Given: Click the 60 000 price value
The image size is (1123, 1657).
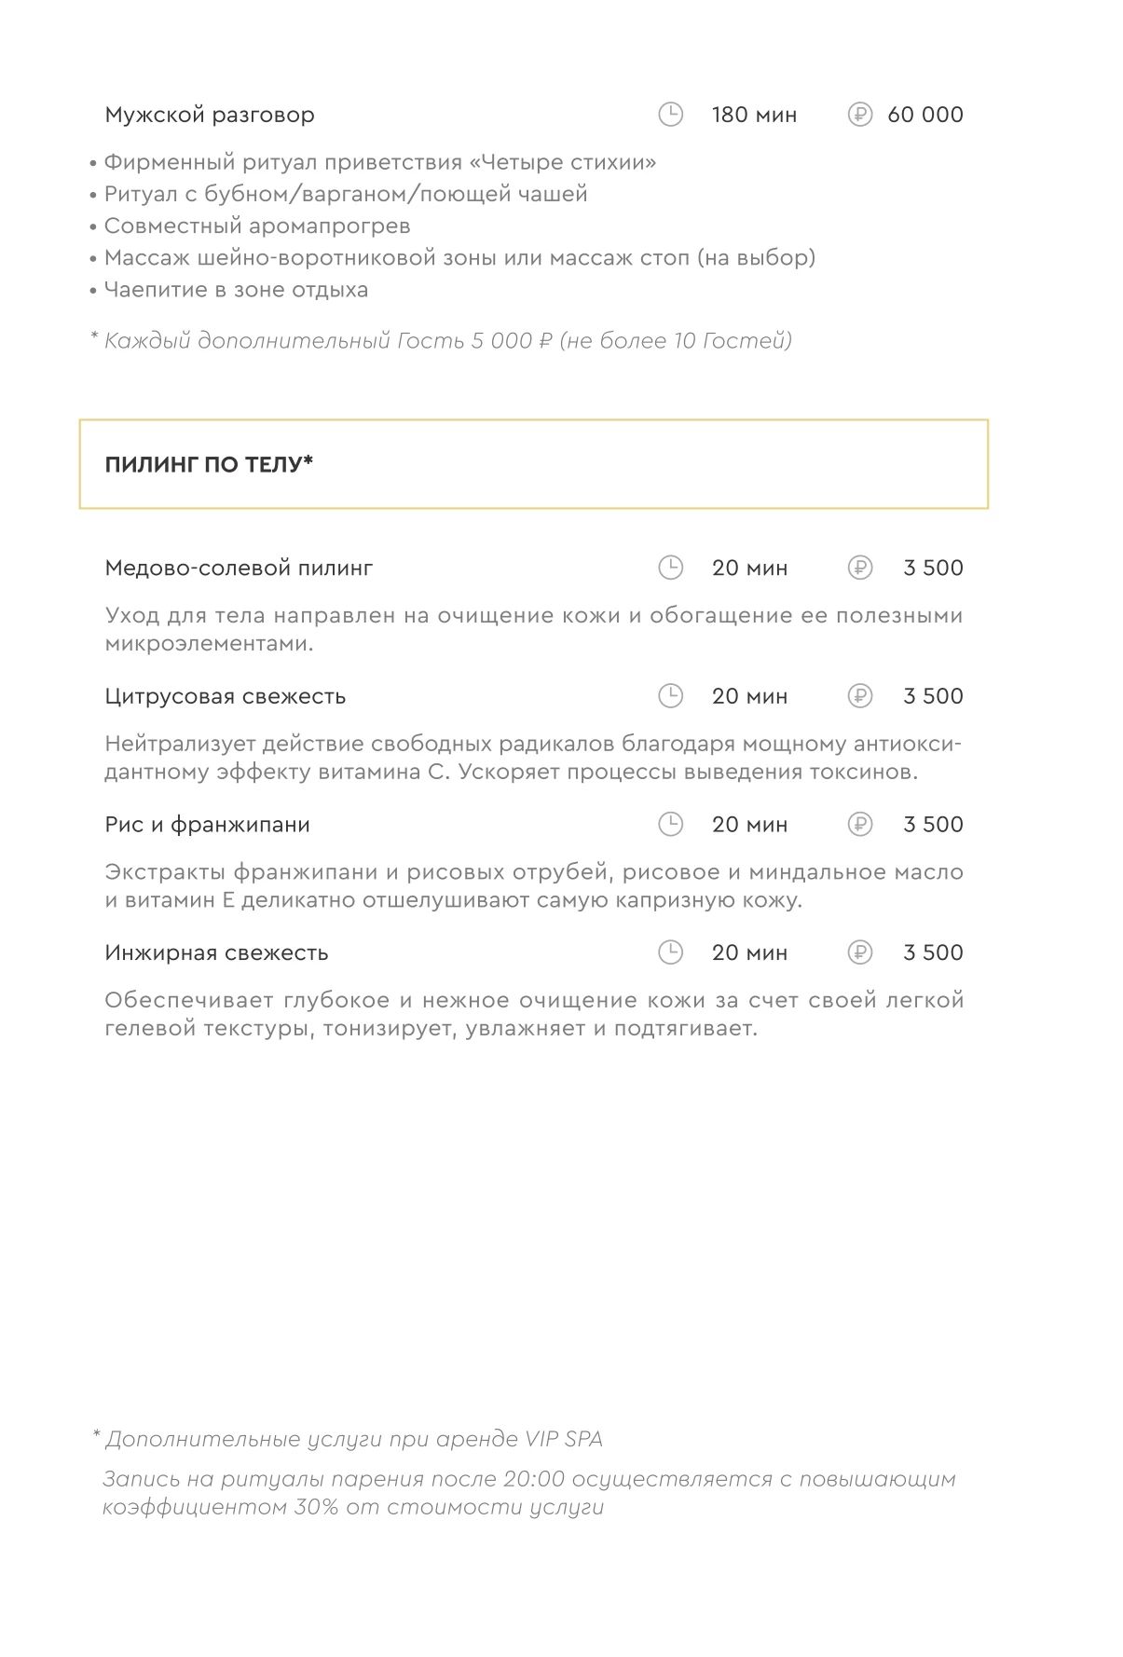Looking at the screenshot, I should [925, 115].
